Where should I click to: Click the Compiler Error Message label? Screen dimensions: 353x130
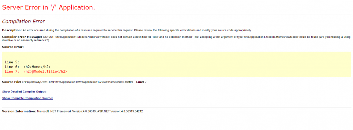[22, 36]
